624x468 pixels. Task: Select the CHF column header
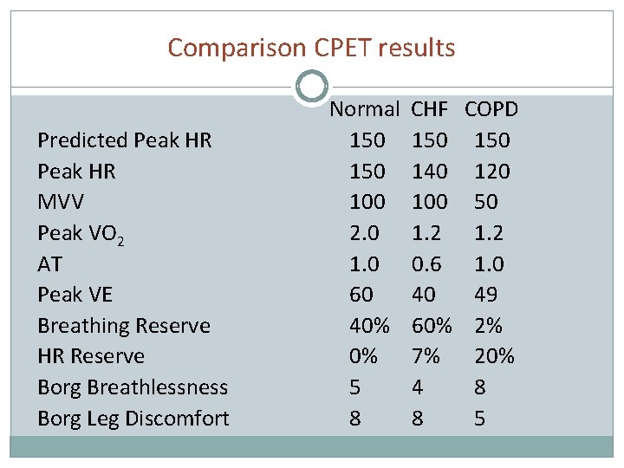pos(430,109)
